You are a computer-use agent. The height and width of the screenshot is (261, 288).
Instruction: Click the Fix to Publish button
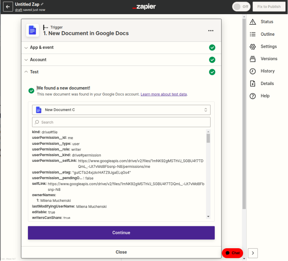point(269,7)
